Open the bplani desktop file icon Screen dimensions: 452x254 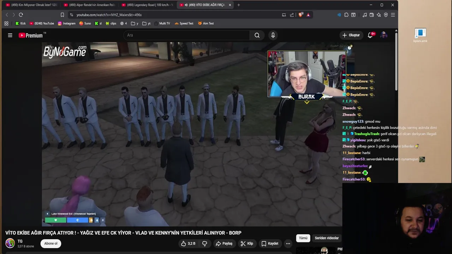tap(420, 36)
